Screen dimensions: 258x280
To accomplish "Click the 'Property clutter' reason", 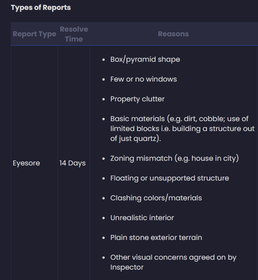I will [137, 99].
